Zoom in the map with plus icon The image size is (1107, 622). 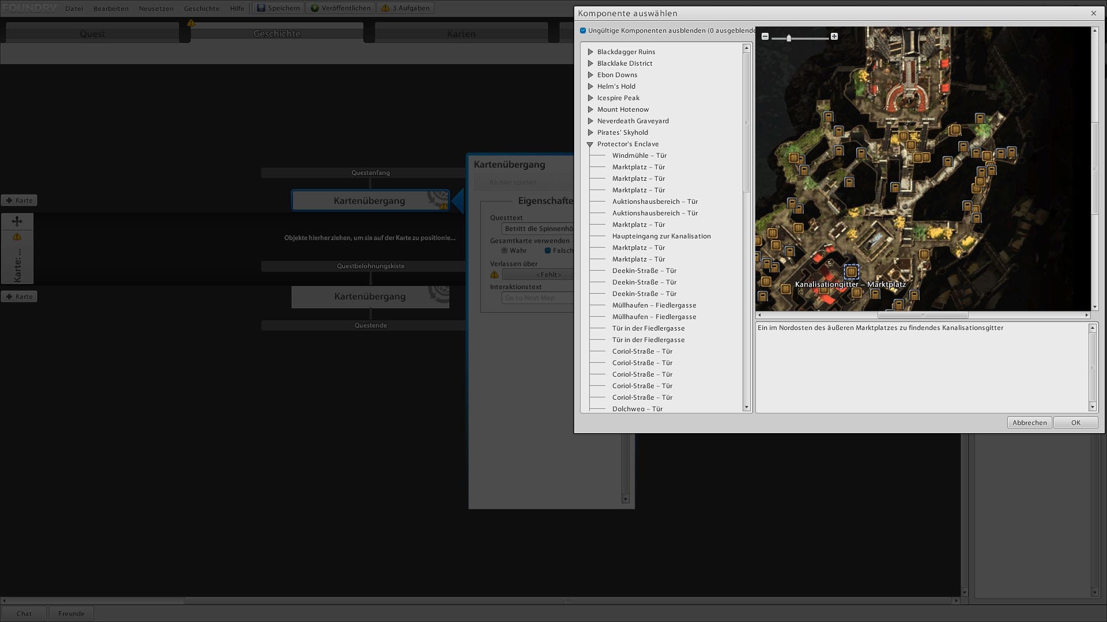click(x=834, y=36)
